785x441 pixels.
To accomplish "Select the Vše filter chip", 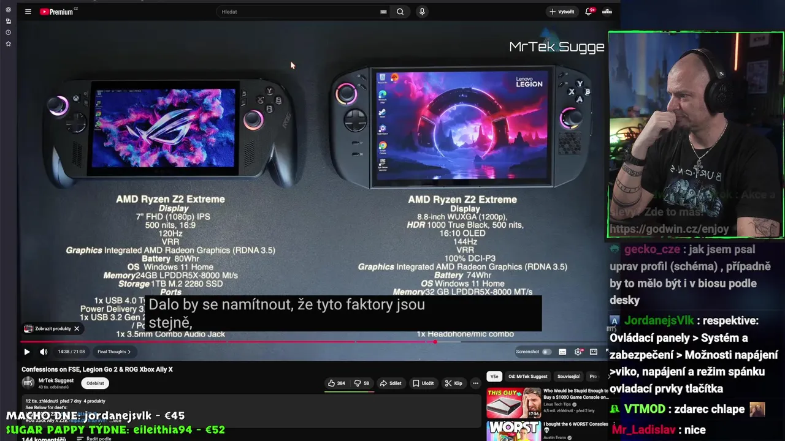I will pyautogui.click(x=494, y=376).
